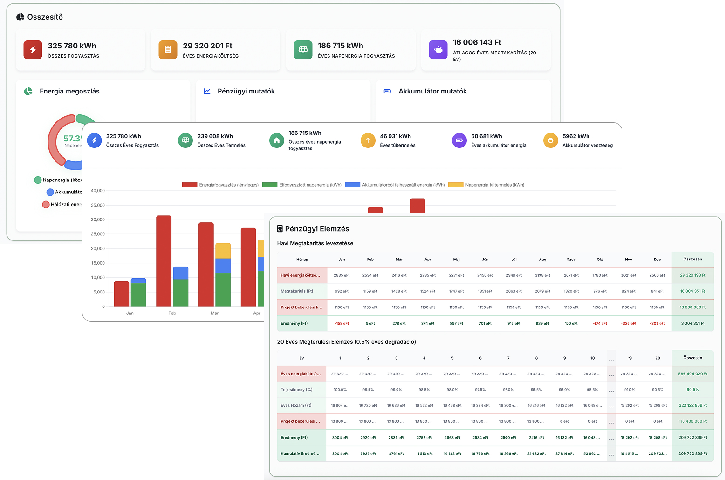Click the purple piggy bank savings icon

coord(438,50)
